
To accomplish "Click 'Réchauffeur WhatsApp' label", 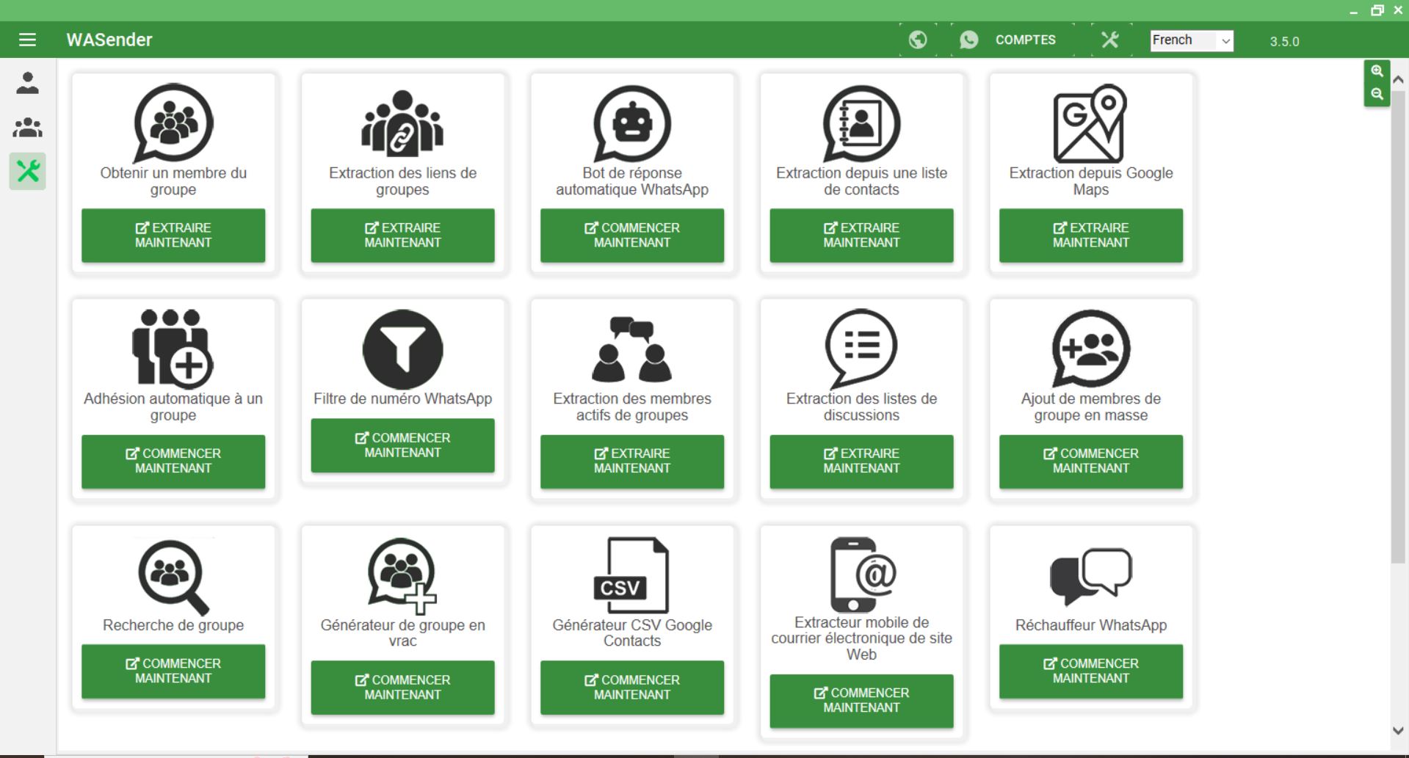I will [1091, 625].
